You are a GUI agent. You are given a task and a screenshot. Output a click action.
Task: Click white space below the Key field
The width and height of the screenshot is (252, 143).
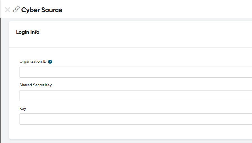pos(130,131)
